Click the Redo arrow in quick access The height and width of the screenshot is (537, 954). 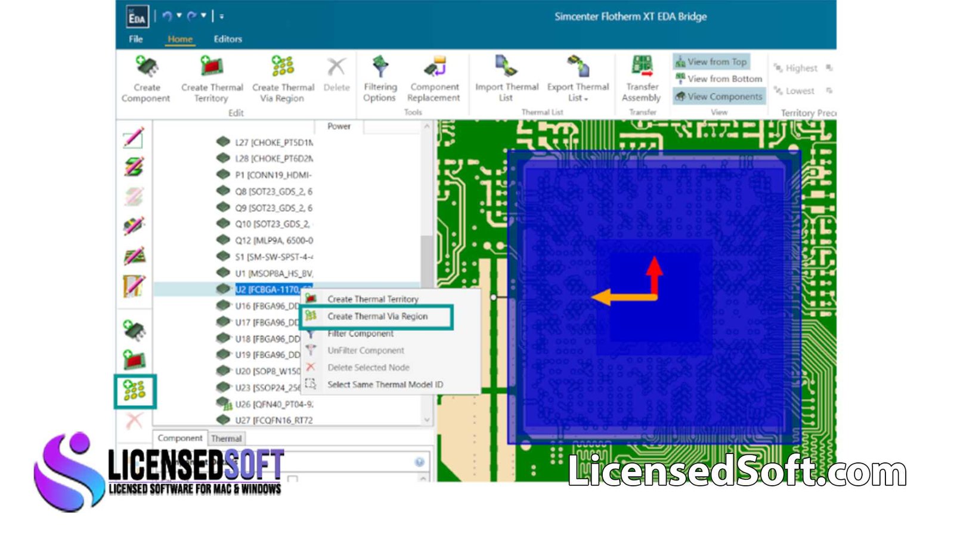(x=191, y=16)
